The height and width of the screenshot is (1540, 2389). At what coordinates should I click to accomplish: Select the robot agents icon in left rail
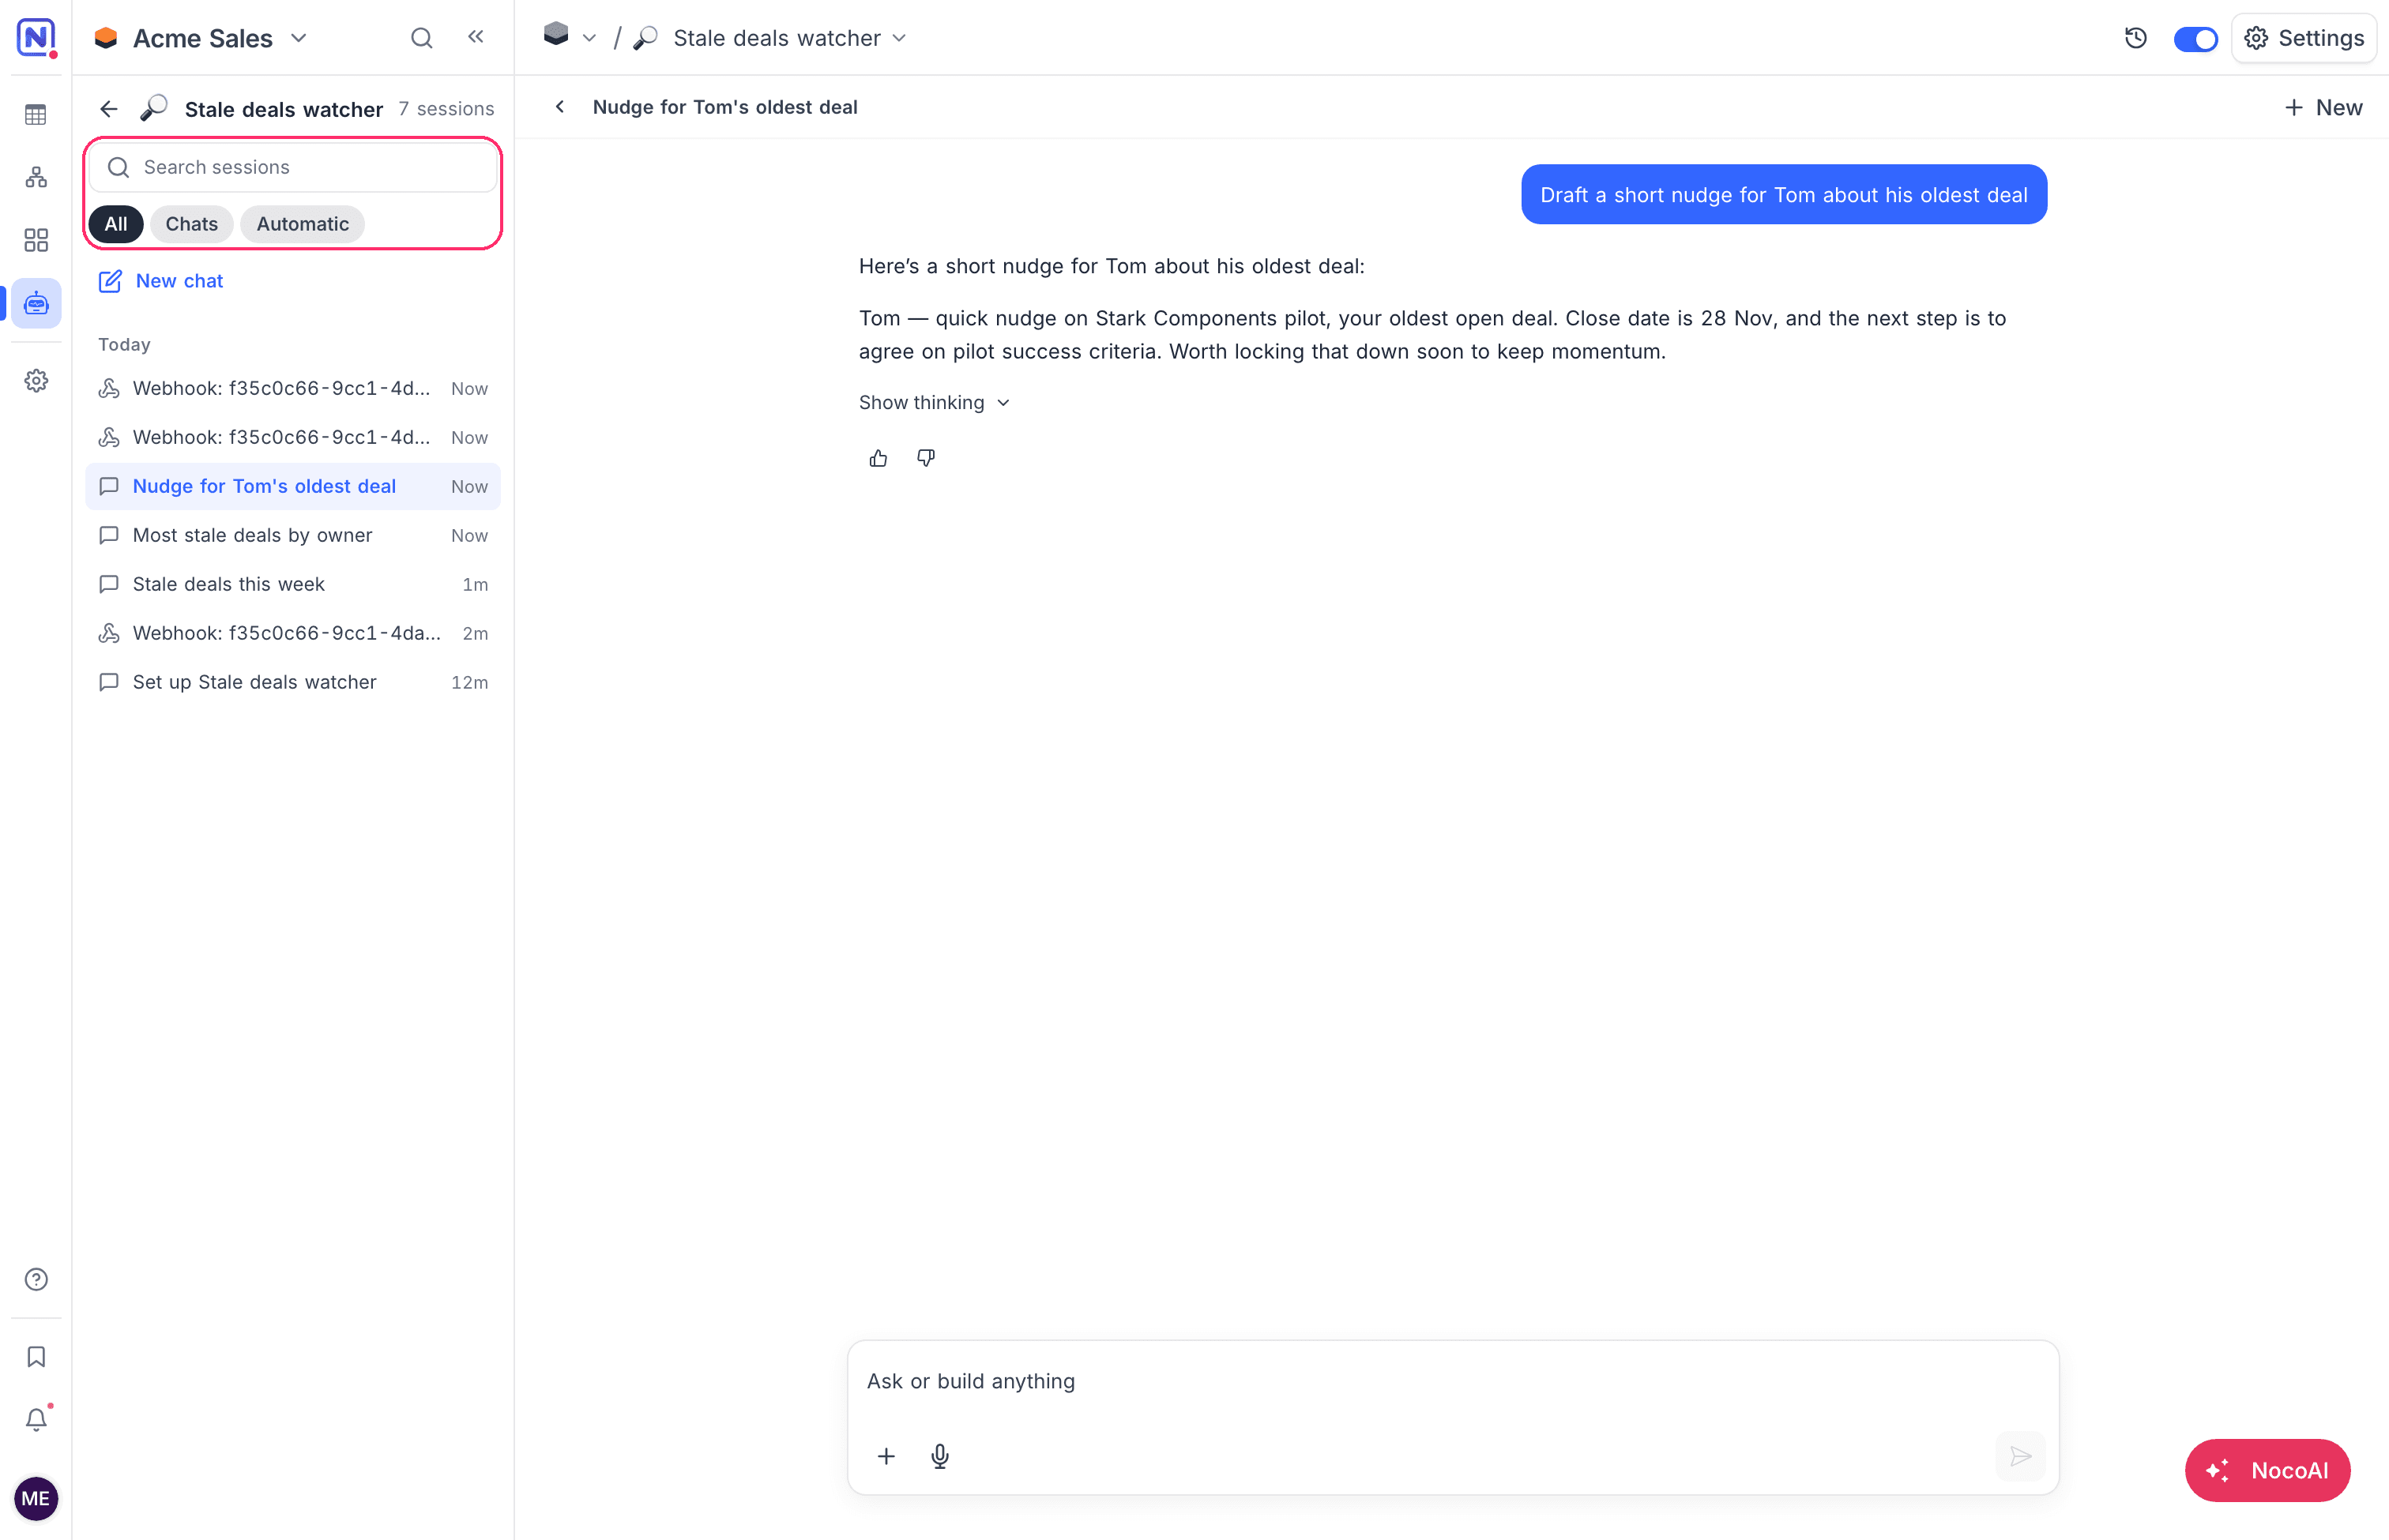pos(36,303)
